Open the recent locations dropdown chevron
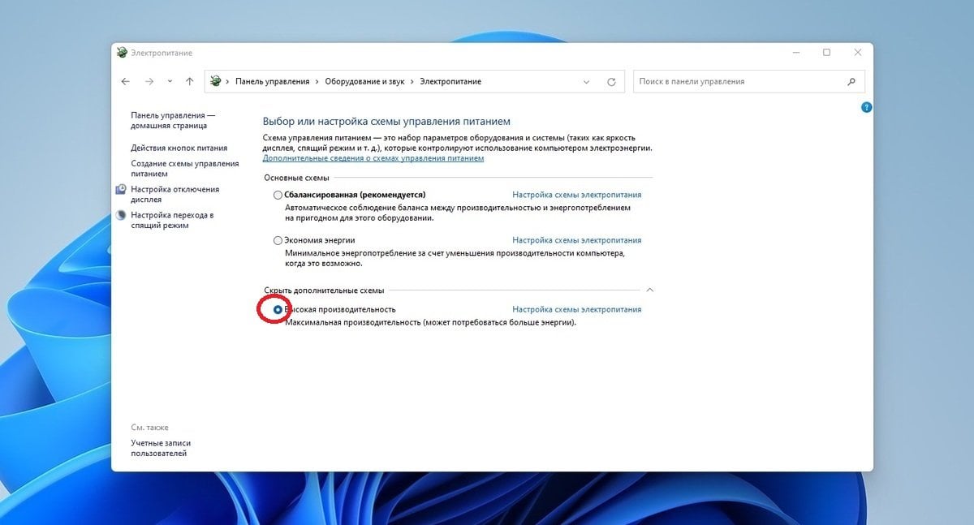974x525 pixels. coord(170,81)
